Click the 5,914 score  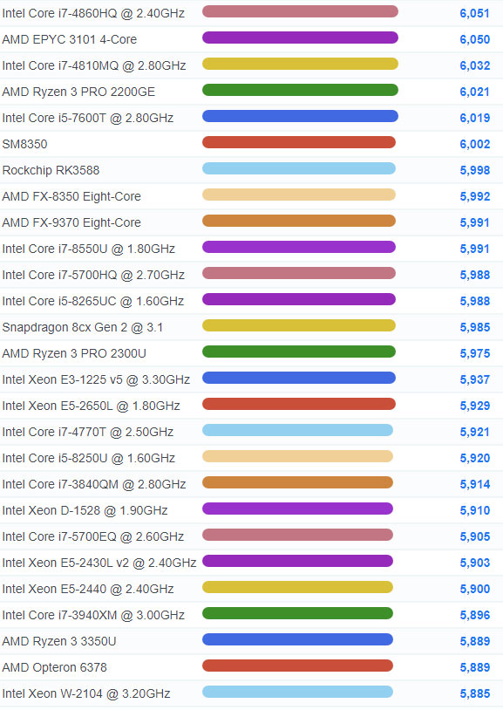(x=475, y=484)
